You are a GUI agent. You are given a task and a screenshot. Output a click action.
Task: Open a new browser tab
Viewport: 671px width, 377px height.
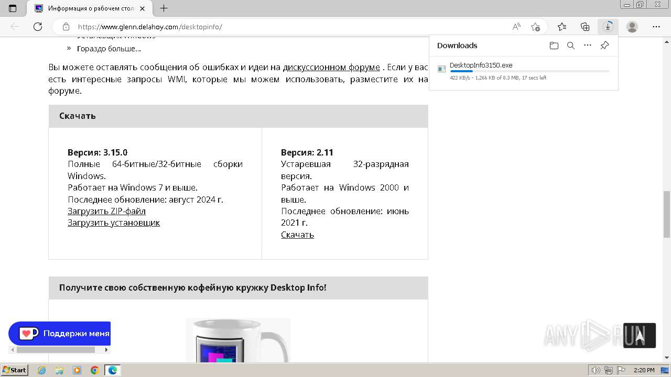pos(164,8)
